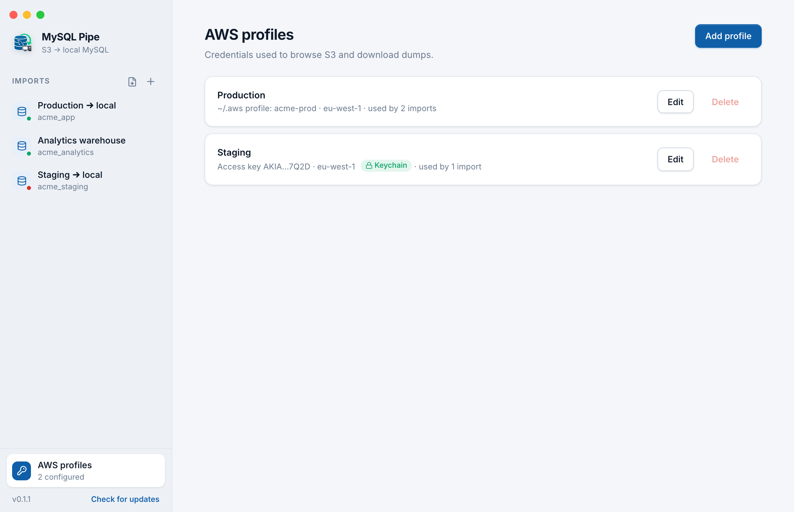The height and width of the screenshot is (512, 794).
Task: Click the MySQL Pipe app logo
Action: 23,43
